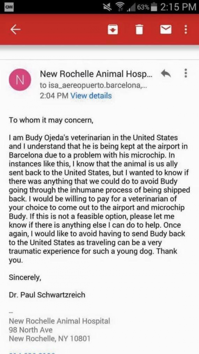This screenshot has height=354, width=199.
Task: Tap the 98 North Ave address line
Action: pyautogui.click(x=31, y=330)
